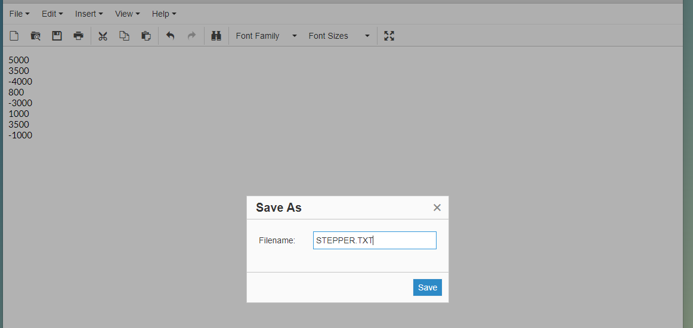The image size is (693, 328).
Task: Click the Open file icon
Action: click(36, 36)
